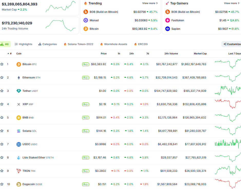This screenshot has height=190, width=241.
Task: Click the Tether logo icon
Action: point(18,91)
